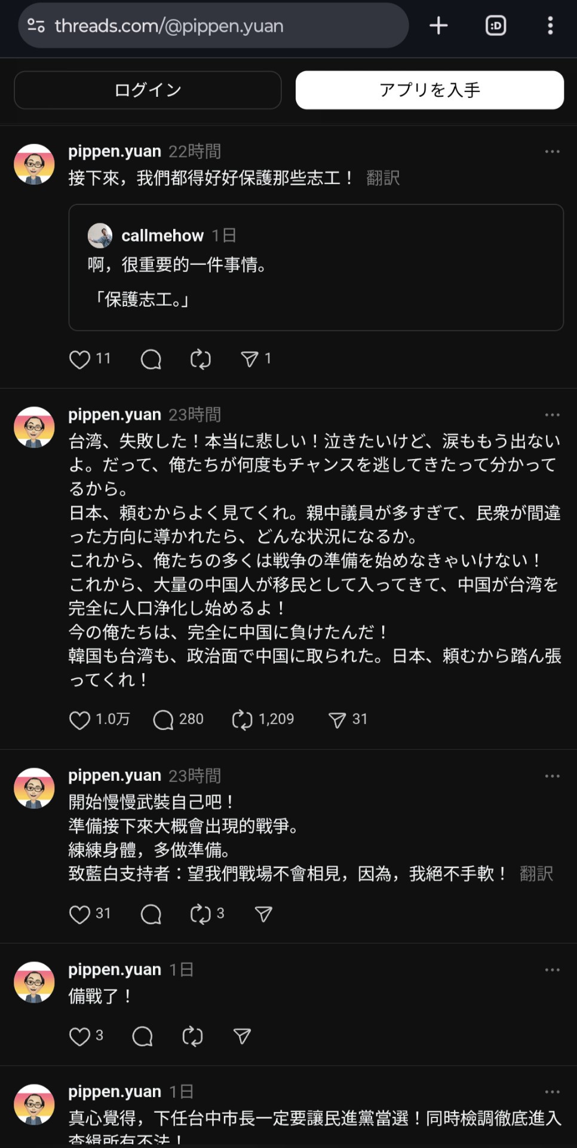
Task: Expand options menu for the 備戰了！post
Action: point(552,970)
